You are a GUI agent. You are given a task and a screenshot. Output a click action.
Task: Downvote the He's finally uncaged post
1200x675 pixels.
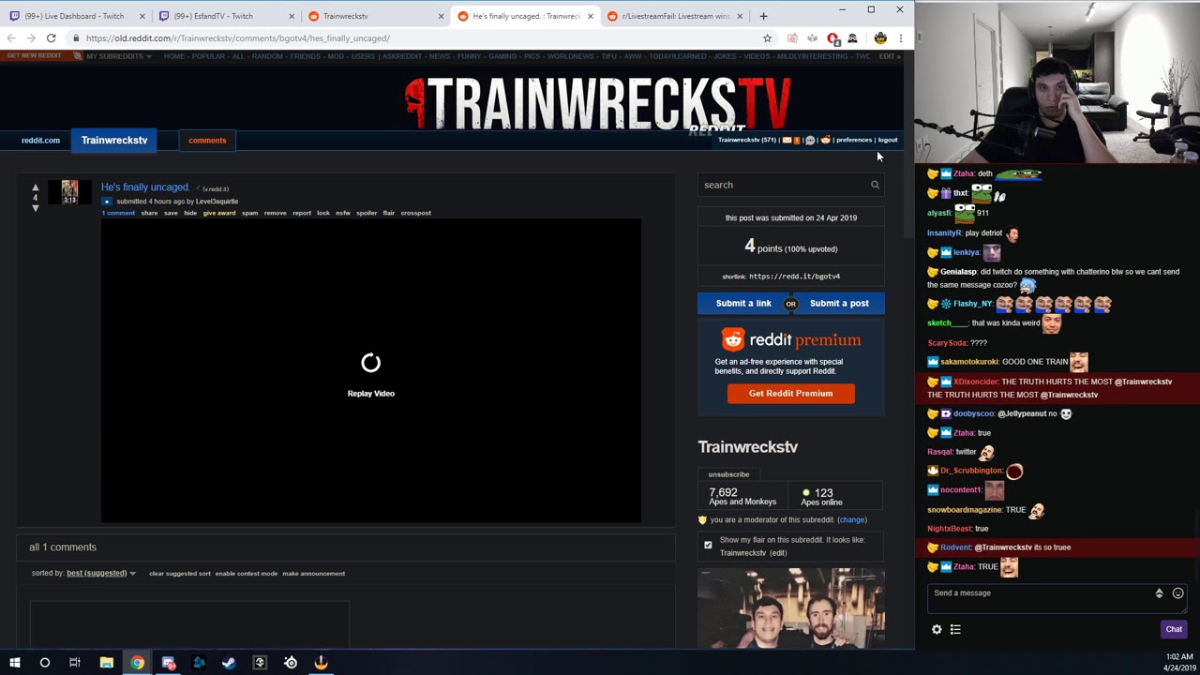36,207
